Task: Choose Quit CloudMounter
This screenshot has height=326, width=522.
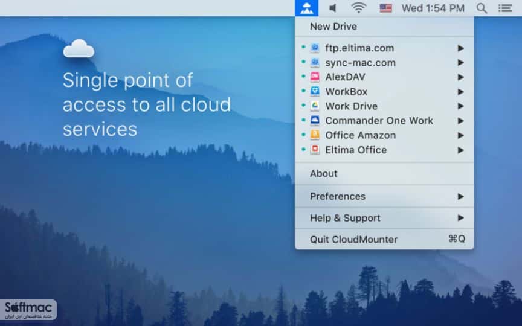Action: click(x=384, y=239)
